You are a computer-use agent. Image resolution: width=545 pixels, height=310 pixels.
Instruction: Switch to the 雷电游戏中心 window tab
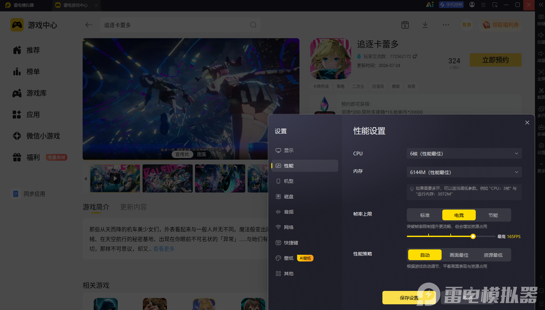tap(76, 5)
